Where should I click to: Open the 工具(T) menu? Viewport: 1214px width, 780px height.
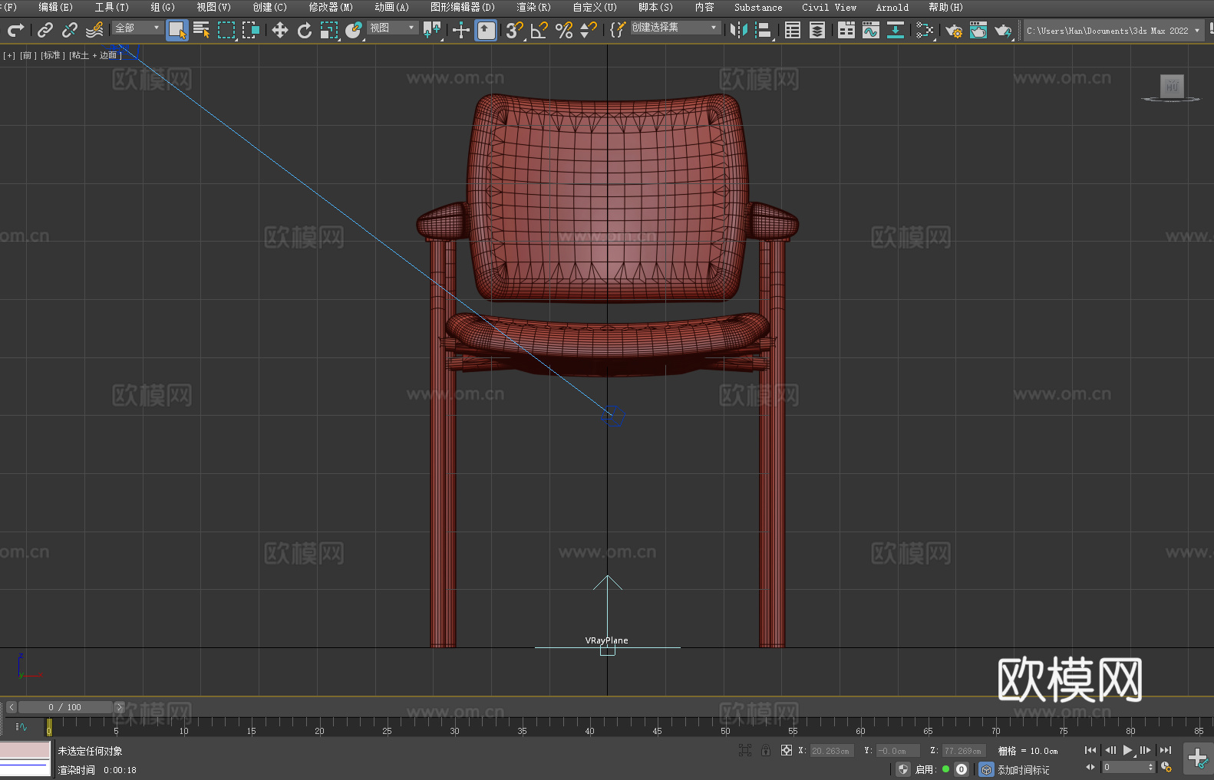[x=111, y=7]
